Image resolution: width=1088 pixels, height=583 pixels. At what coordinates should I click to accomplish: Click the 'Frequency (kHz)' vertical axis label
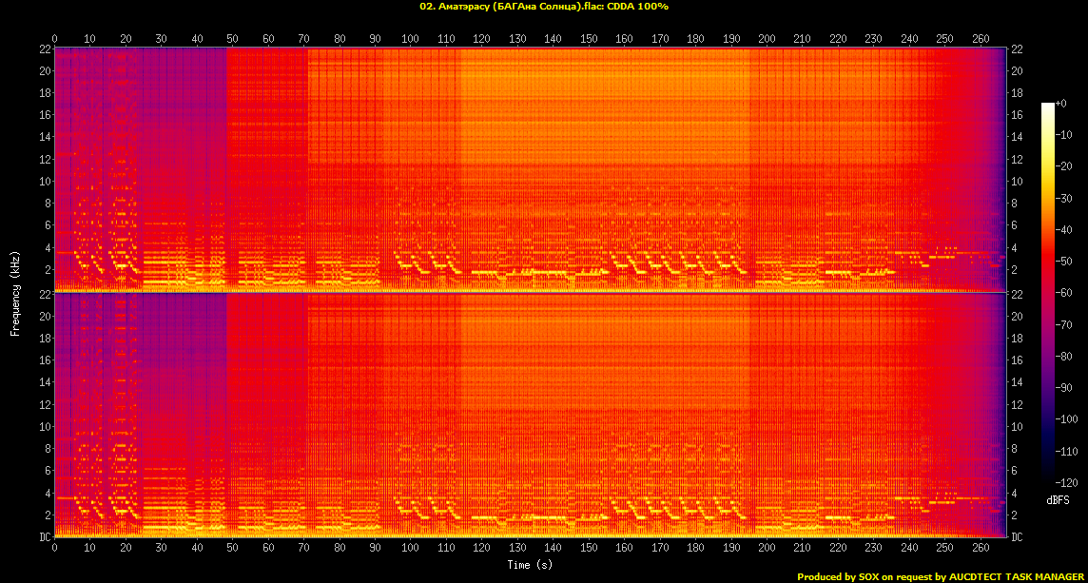(15, 292)
